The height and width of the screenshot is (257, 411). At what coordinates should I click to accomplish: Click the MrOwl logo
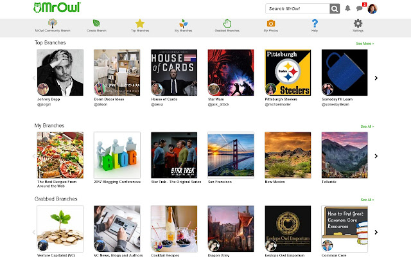(57, 7)
